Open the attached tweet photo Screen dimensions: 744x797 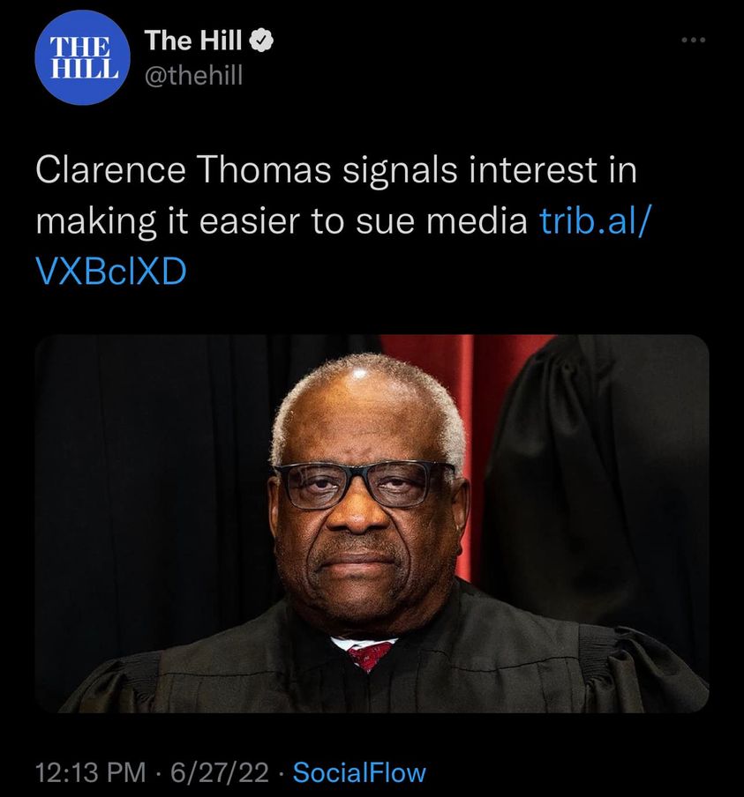(372, 523)
